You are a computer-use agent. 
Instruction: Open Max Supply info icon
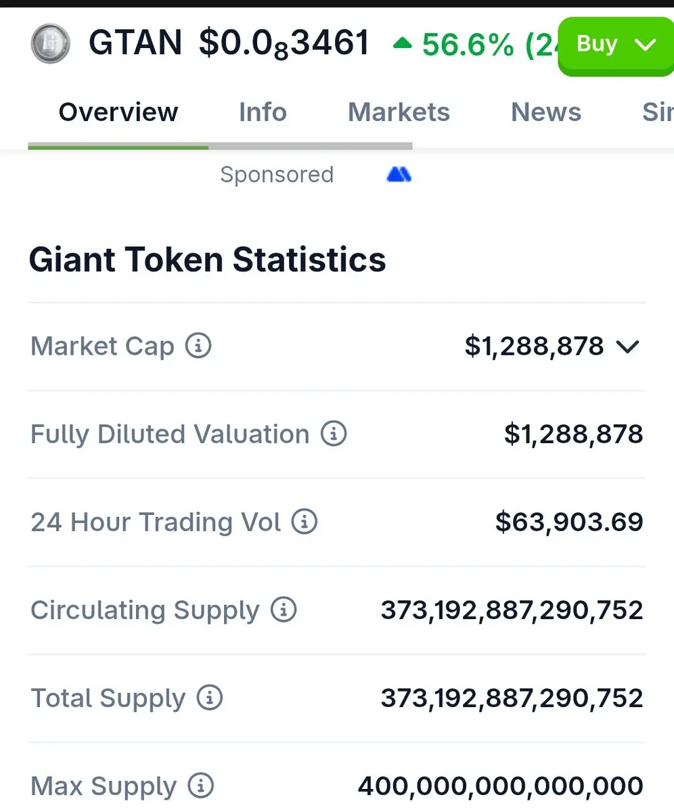pyautogui.click(x=200, y=786)
